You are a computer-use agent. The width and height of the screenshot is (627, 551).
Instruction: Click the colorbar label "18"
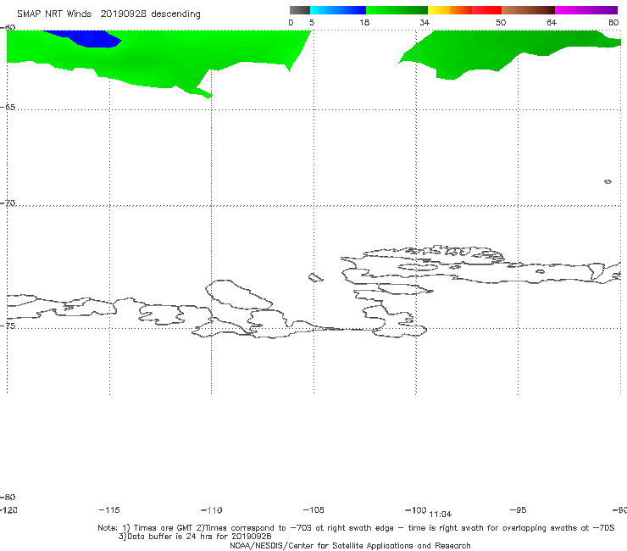364,23
